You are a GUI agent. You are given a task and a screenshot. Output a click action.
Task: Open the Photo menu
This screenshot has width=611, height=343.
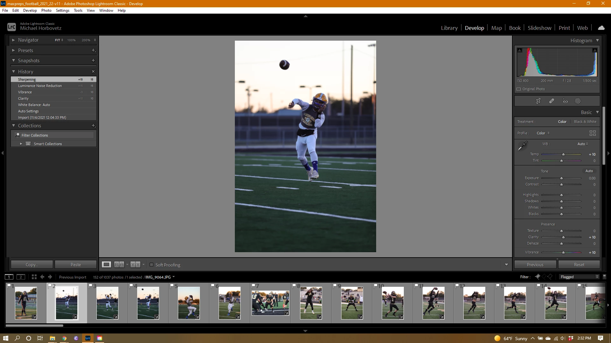[46, 10]
